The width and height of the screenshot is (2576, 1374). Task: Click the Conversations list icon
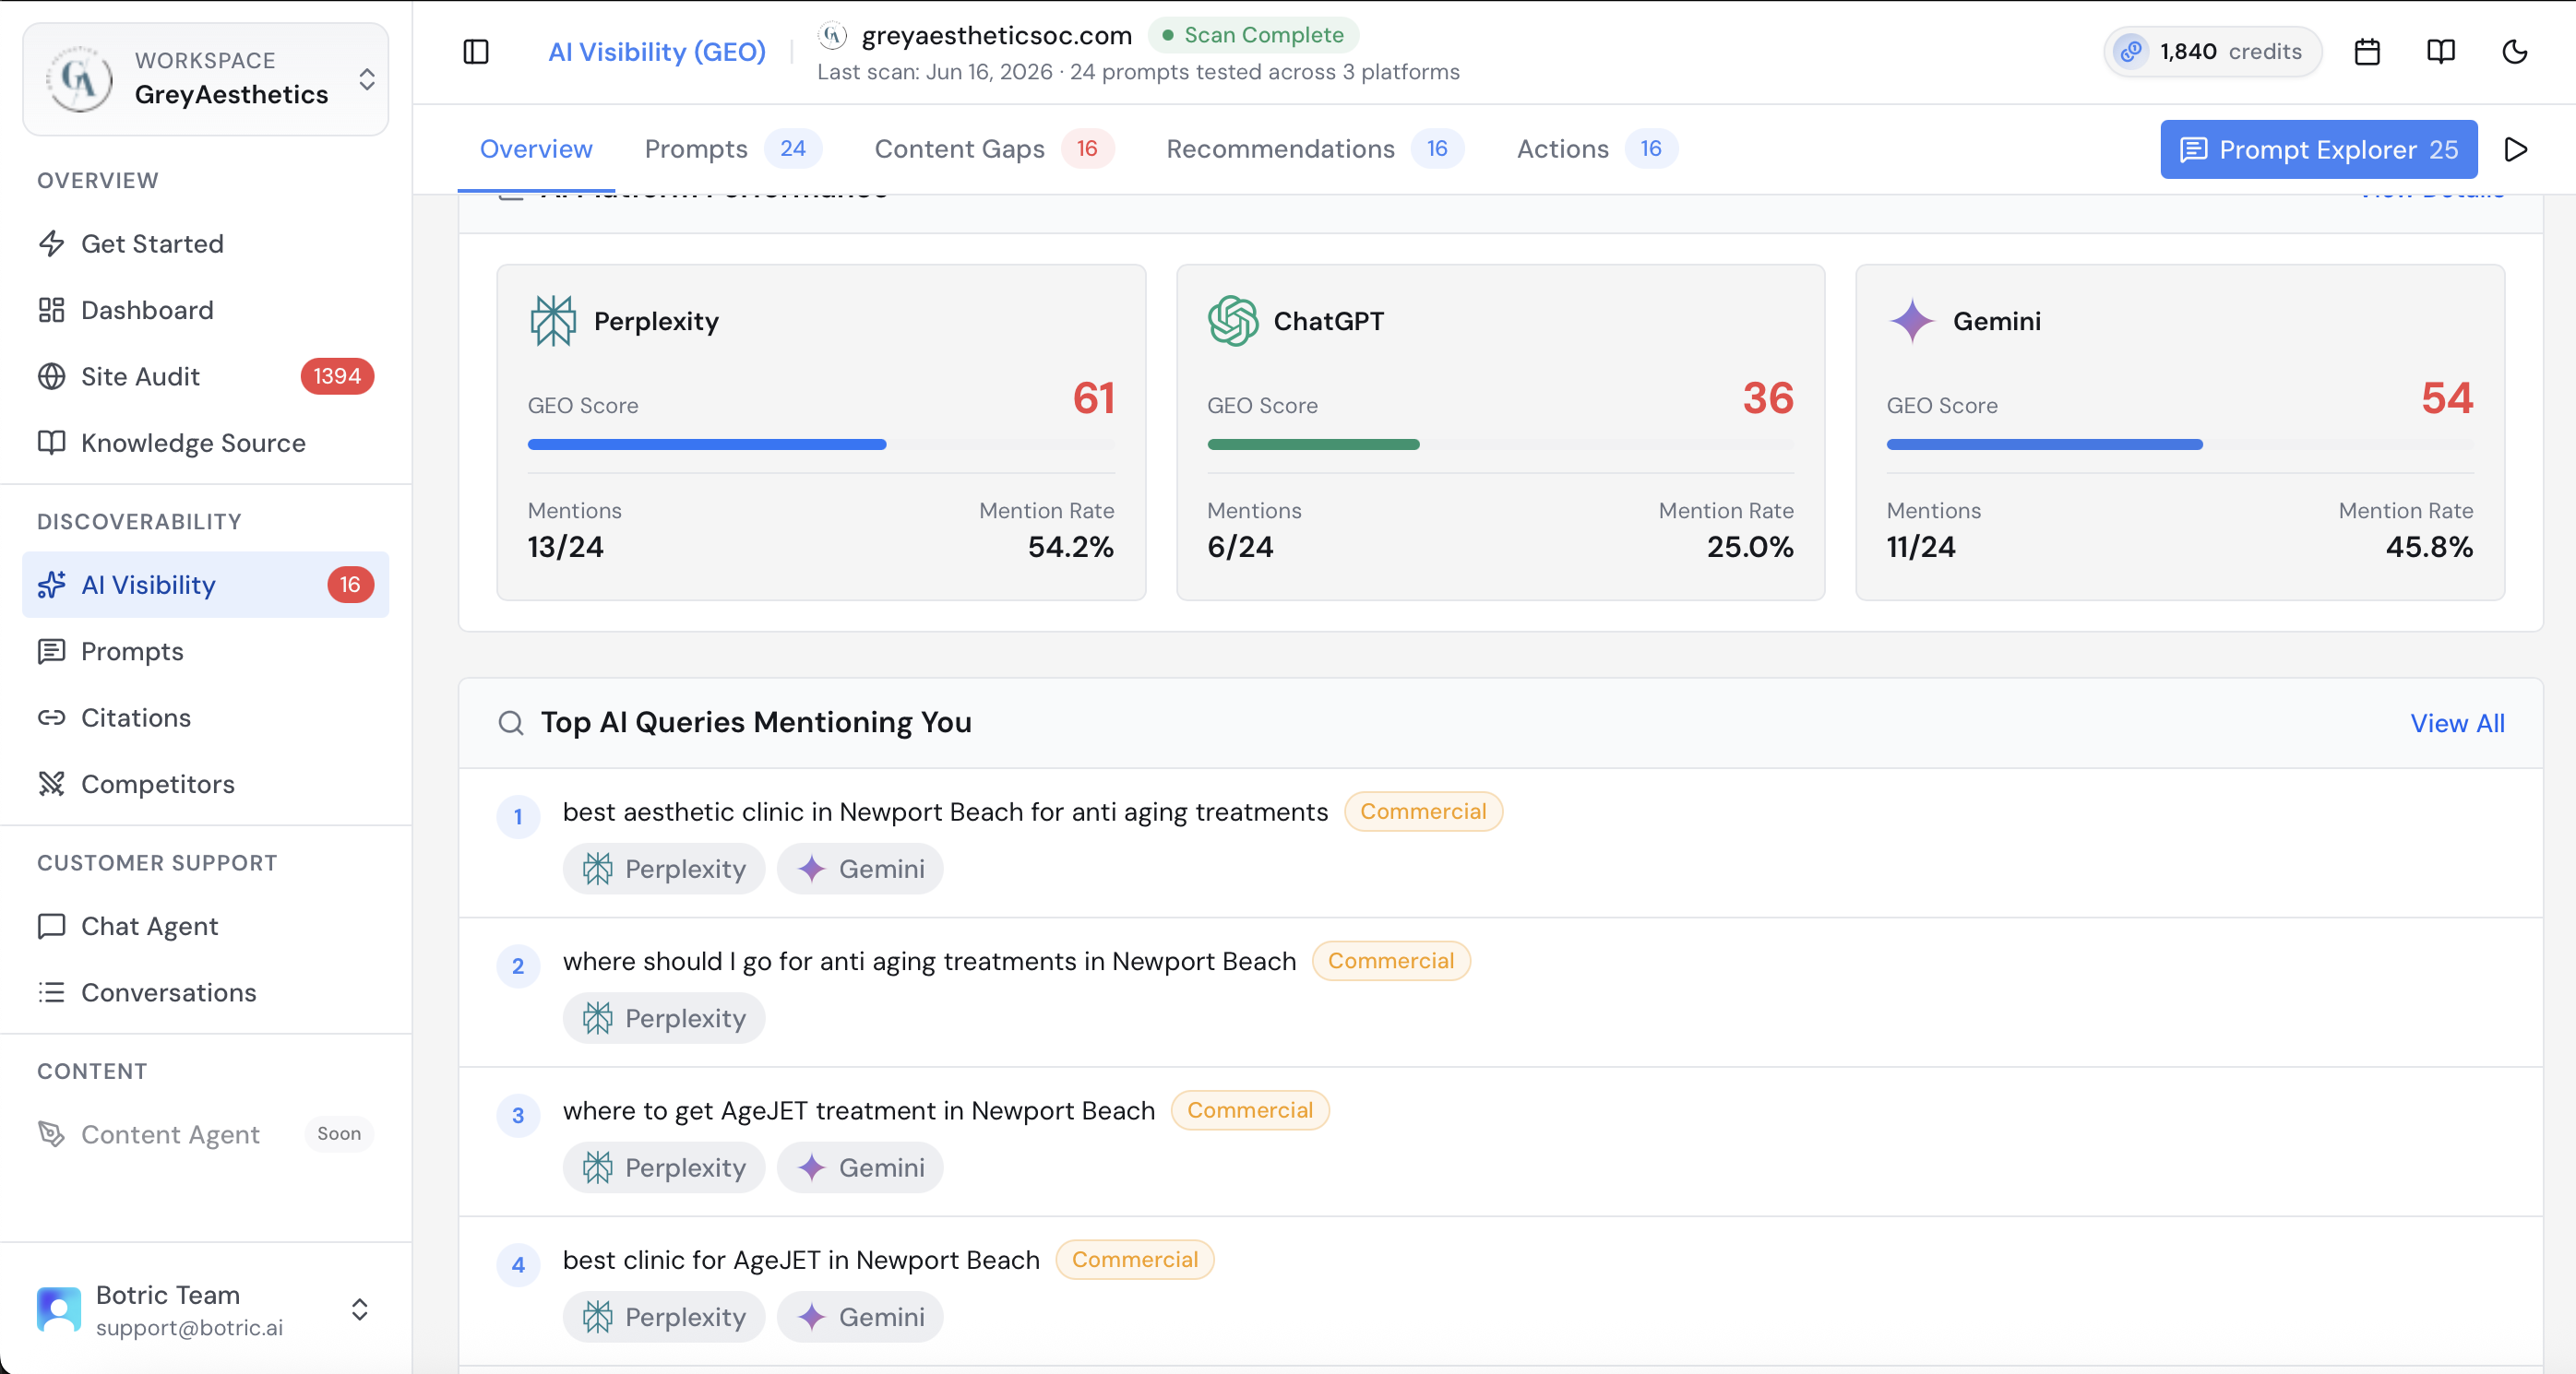click(52, 992)
